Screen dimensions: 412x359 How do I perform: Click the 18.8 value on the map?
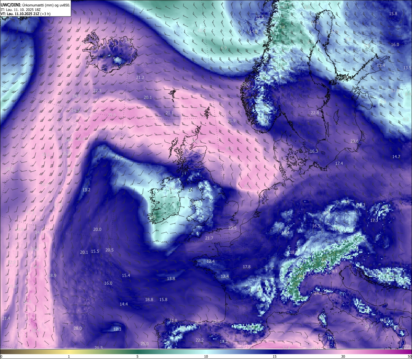click(149, 300)
